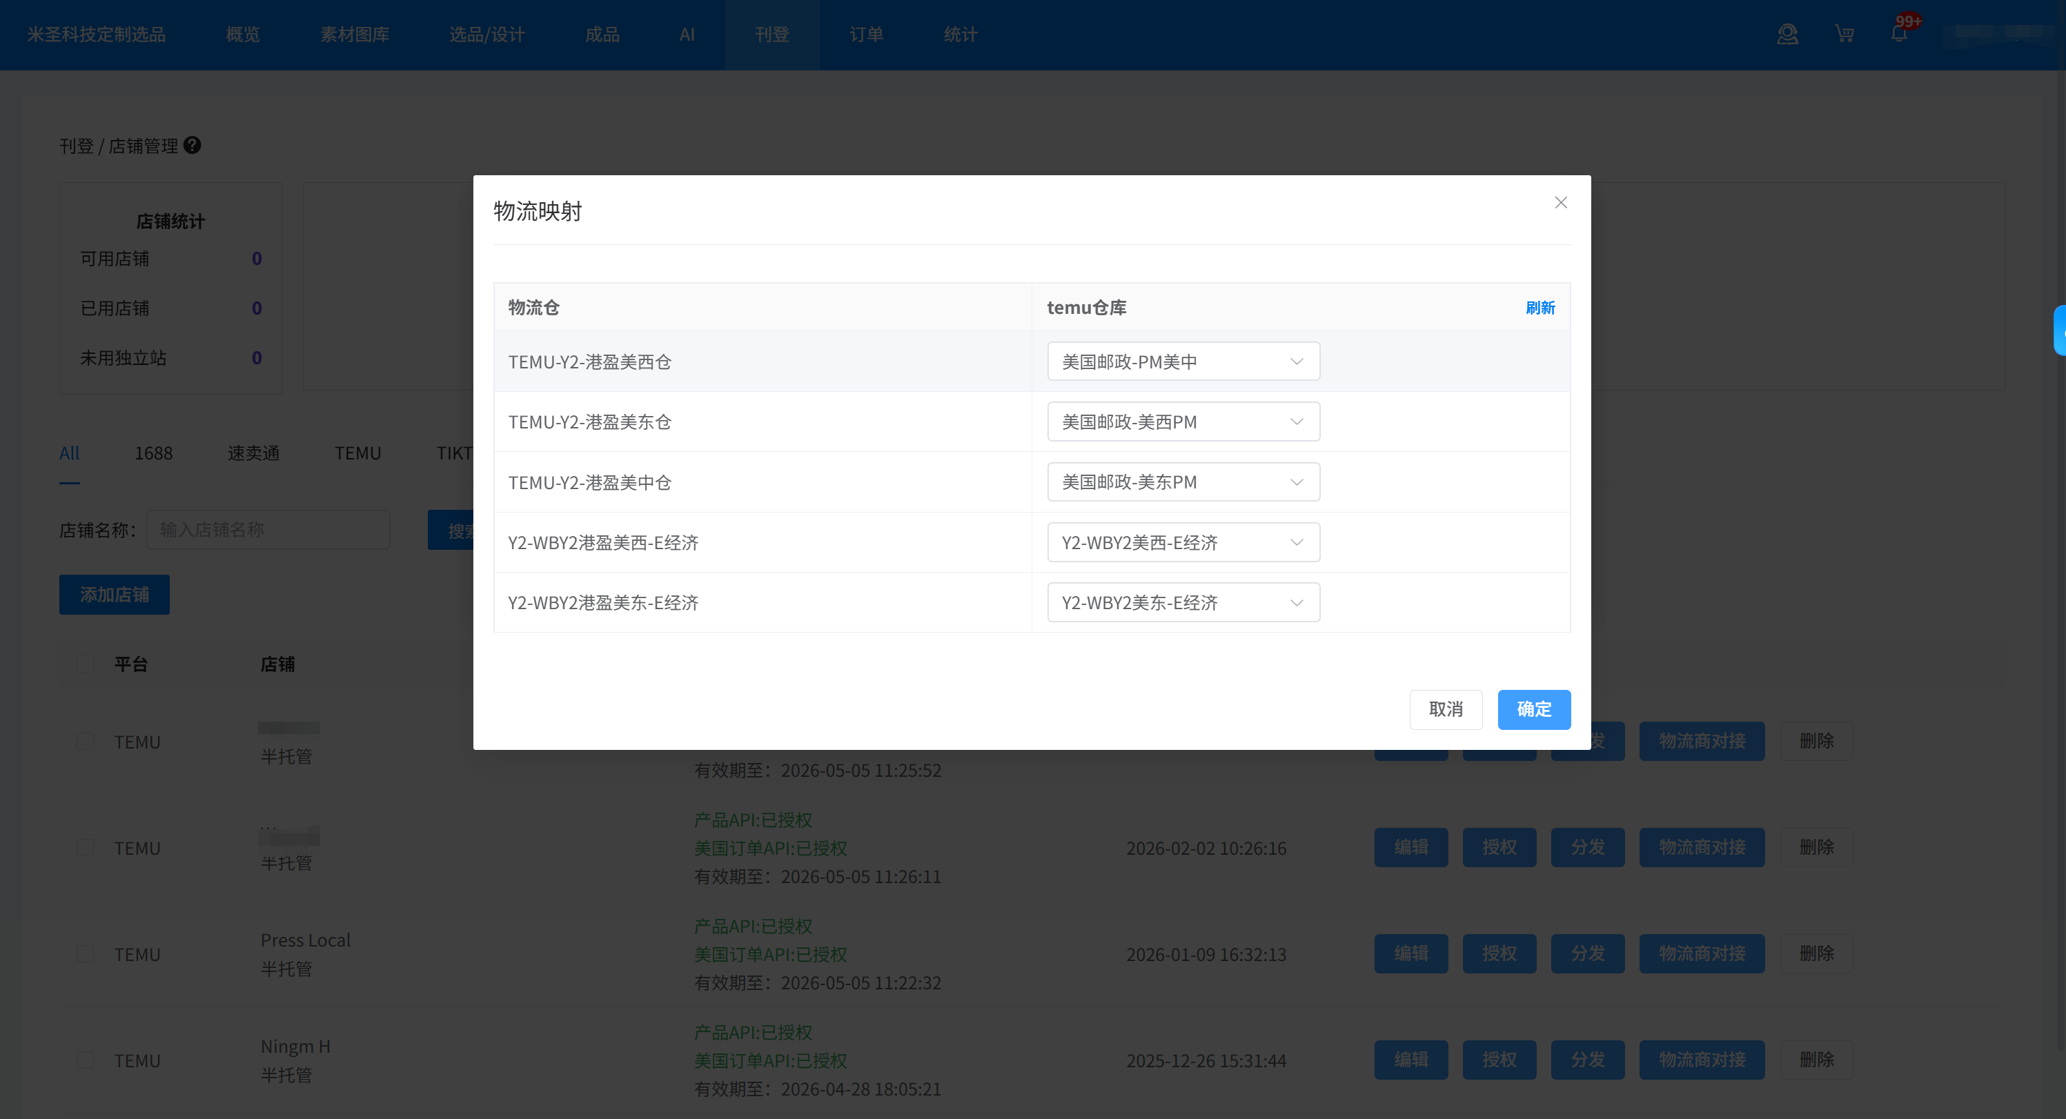Check the Ningm H store row checkbox

coord(85,1060)
